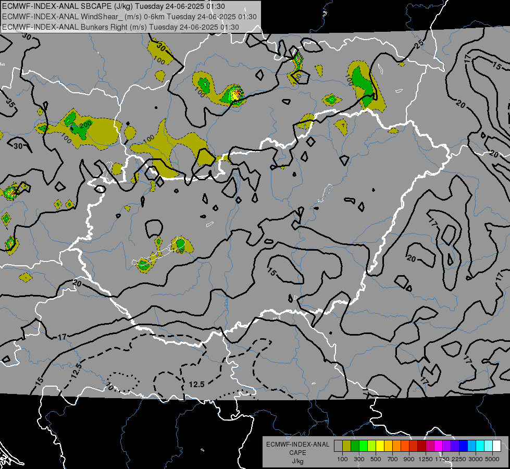Click the olive legend swatch after 100
The image size is (510, 469).
[346, 446]
